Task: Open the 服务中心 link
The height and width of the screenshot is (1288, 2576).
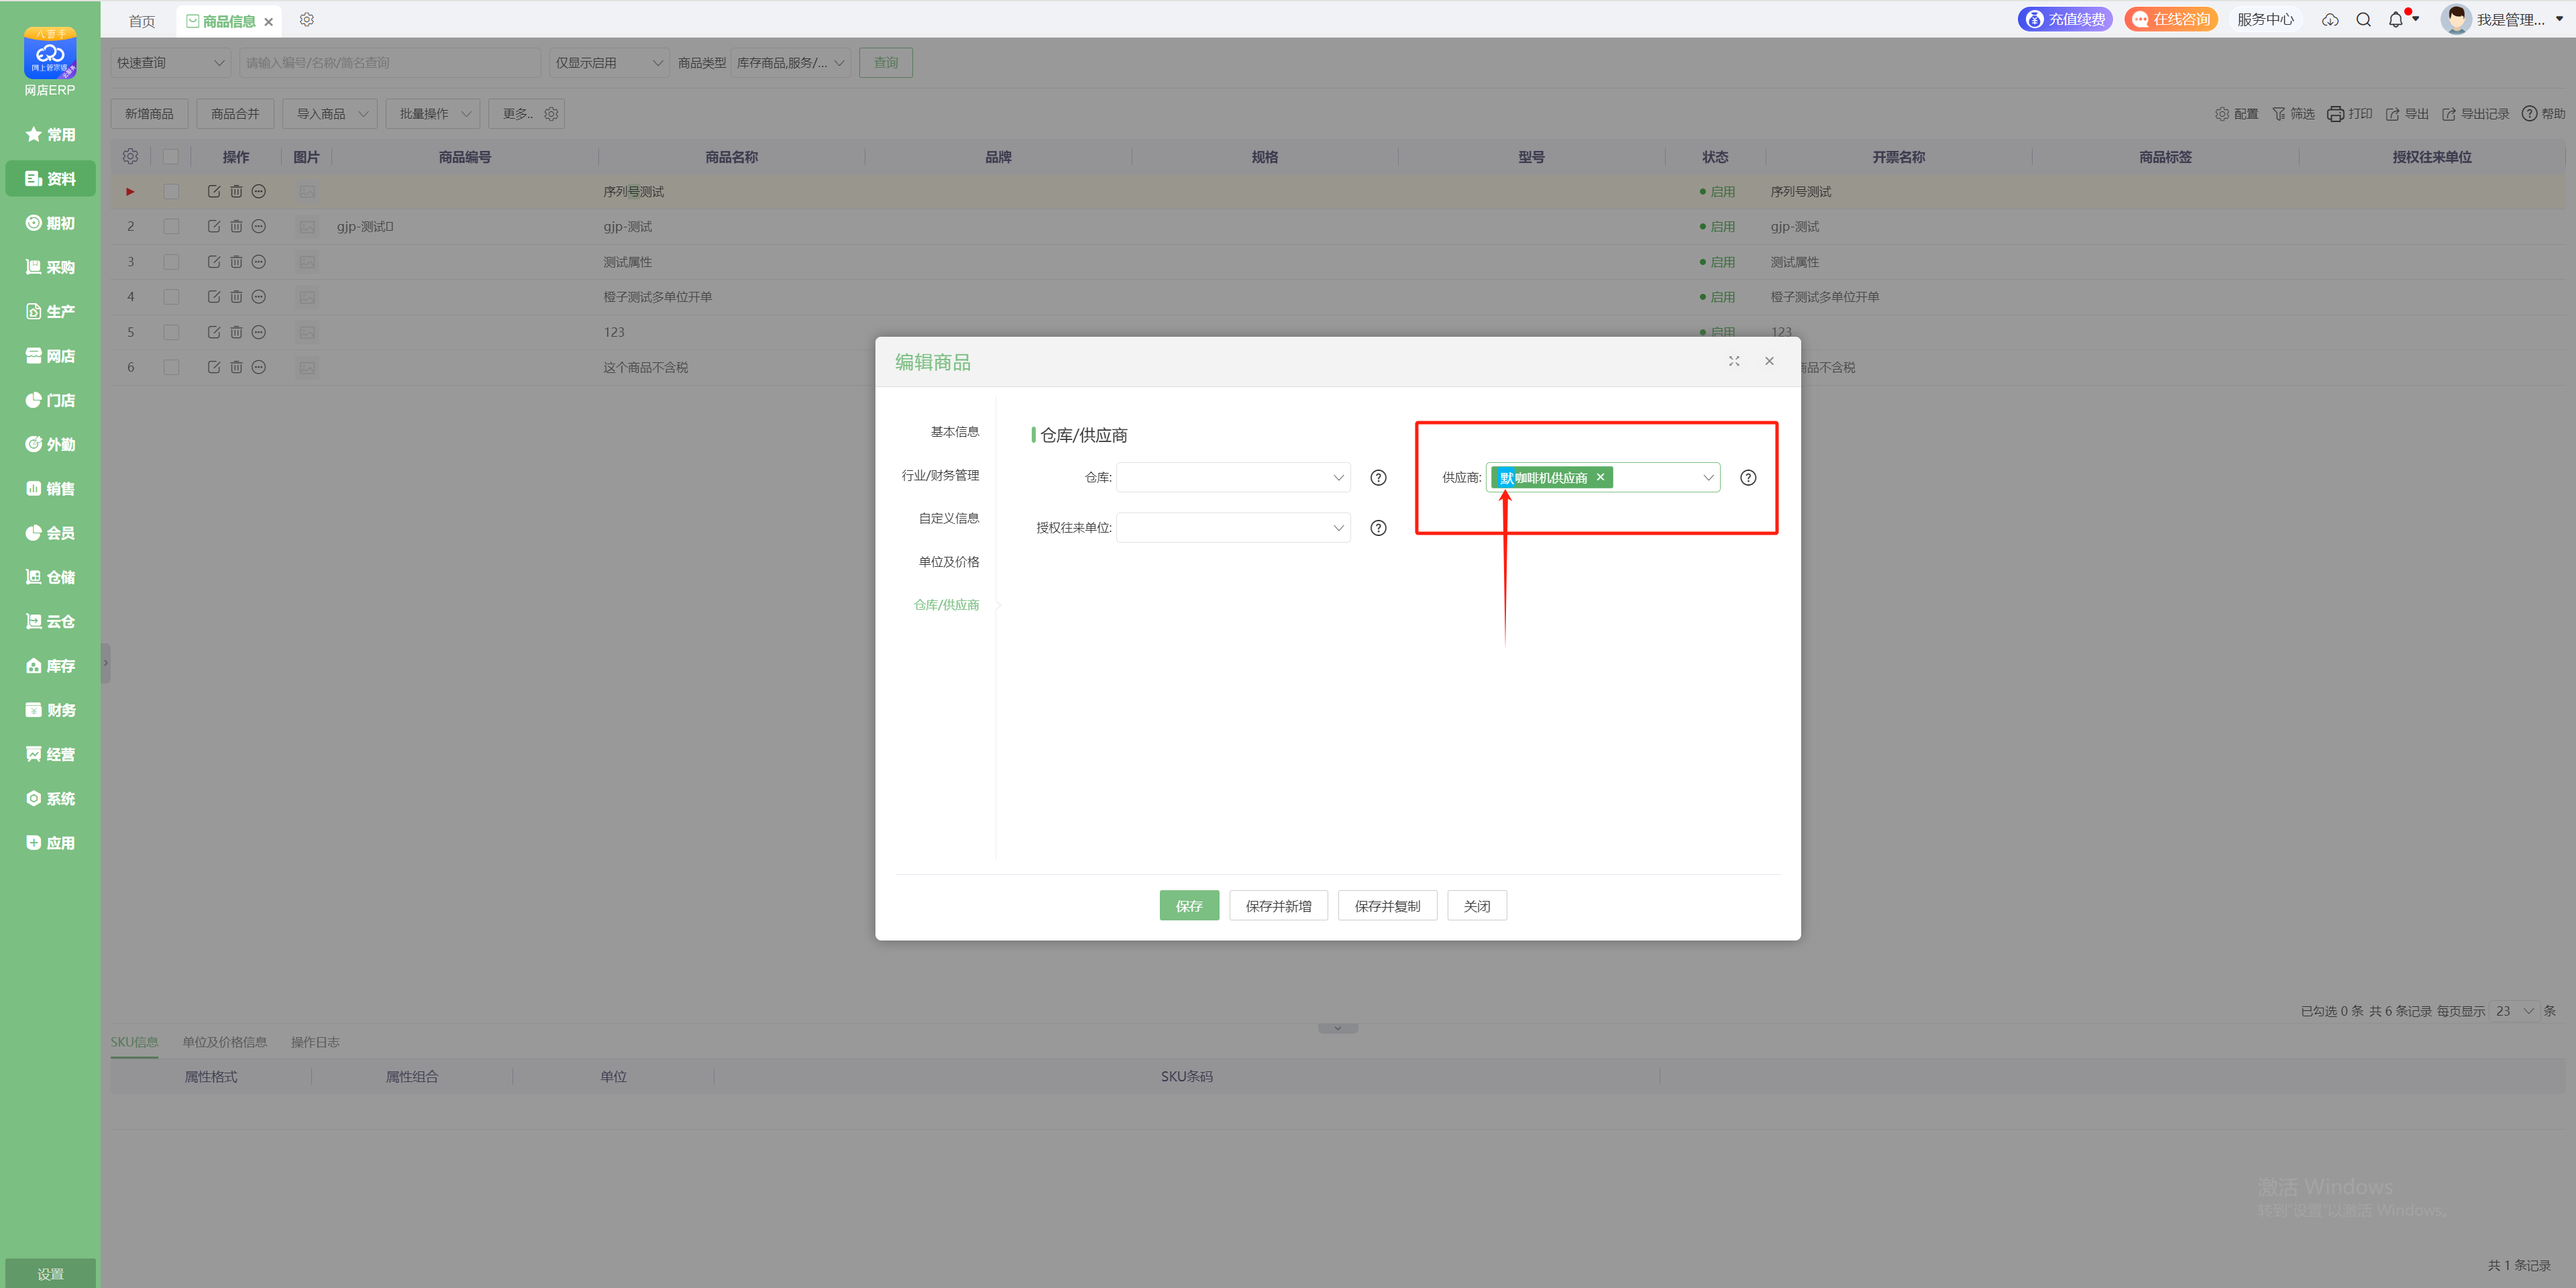Action: pyautogui.click(x=2265, y=20)
